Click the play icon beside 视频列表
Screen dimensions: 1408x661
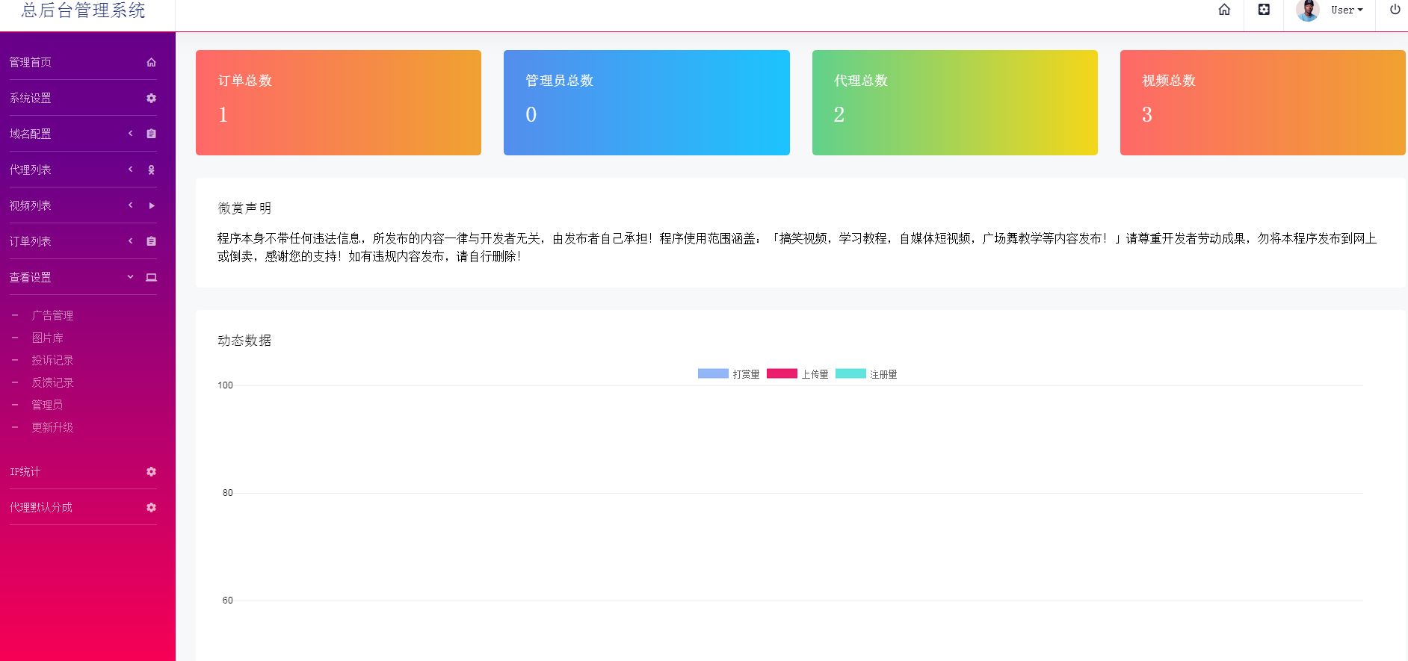coord(151,205)
